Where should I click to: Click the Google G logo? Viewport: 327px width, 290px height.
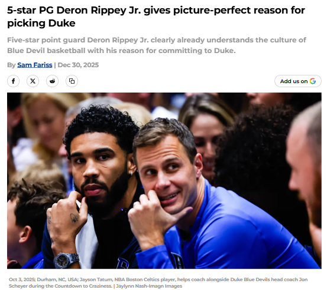click(x=313, y=81)
